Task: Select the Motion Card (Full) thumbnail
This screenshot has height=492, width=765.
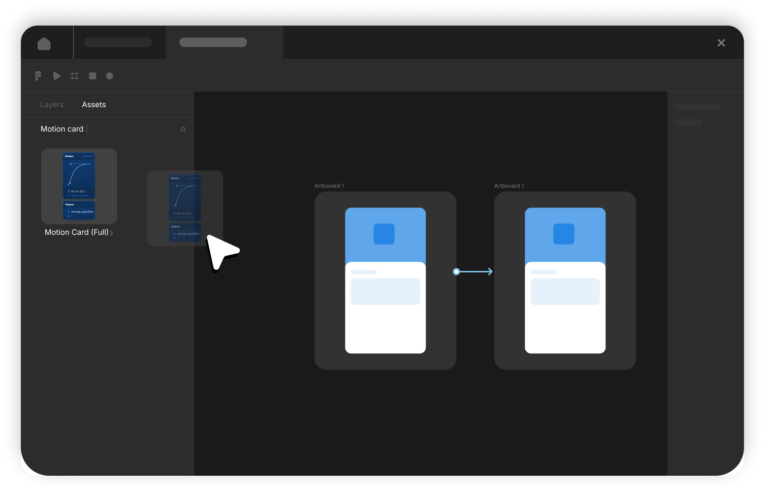Action: [79, 186]
